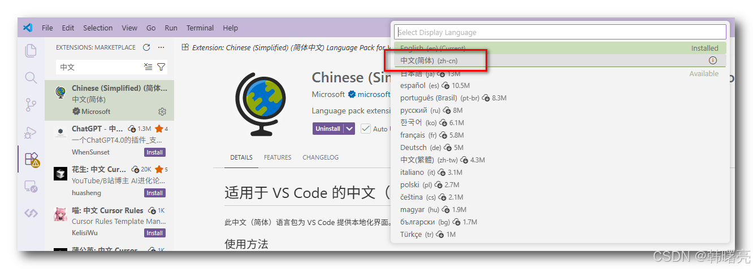Switch to the CHANGELOG tab
Image resolution: width=753 pixels, height=269 pixels.
(321, 157)
